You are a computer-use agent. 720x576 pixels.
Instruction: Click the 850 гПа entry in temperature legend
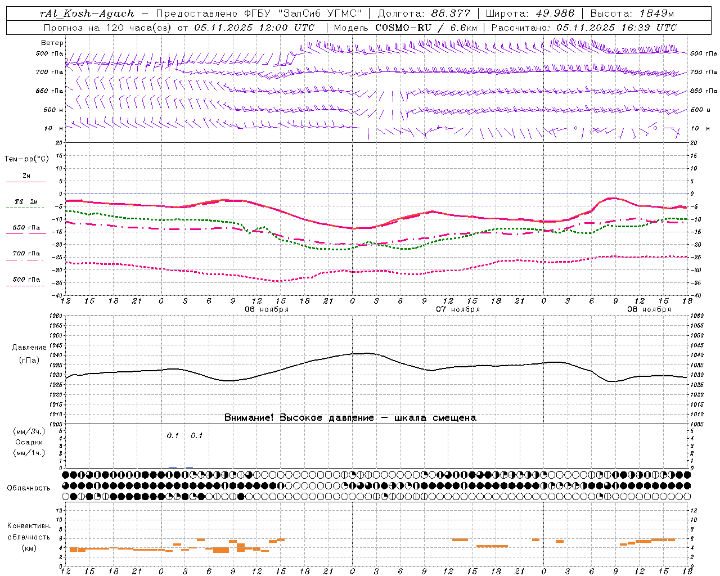26,228
